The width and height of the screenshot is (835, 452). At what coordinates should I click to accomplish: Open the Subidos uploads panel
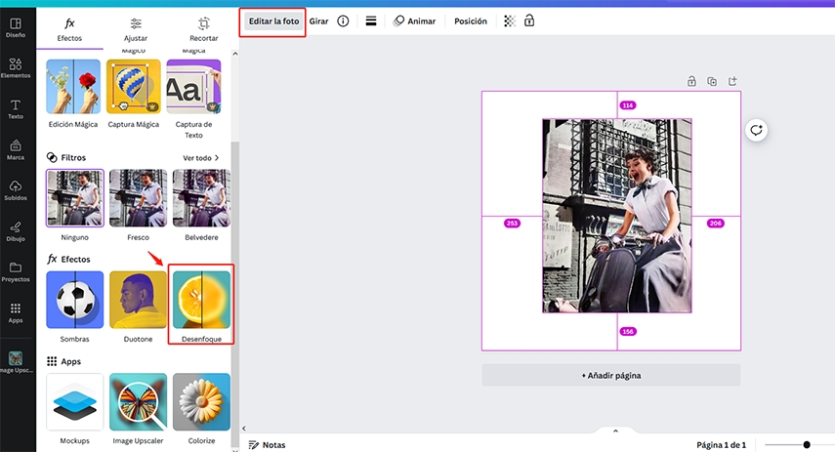(x=16, y=190)
